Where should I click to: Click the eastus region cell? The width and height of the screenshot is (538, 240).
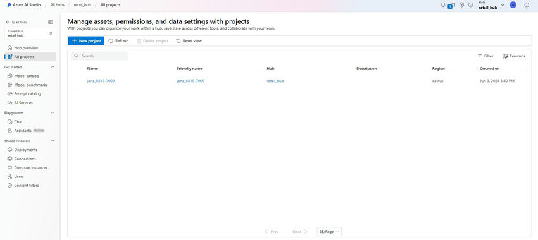pos(437,81)
